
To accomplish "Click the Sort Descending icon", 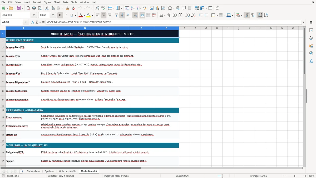I will (139, 8).
